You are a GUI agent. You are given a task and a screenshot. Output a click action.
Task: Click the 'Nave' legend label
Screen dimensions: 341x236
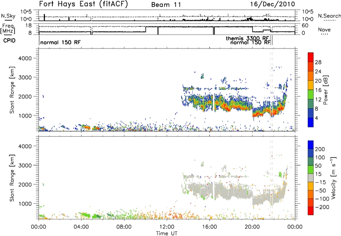[x=324, y=30]
